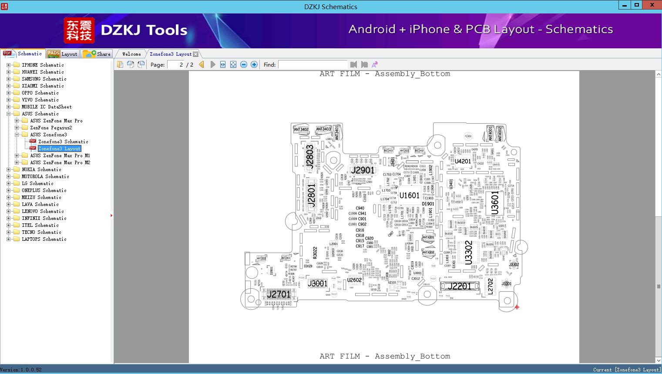Click the copy pages icon in toolbar
Viewport: 662px width, 374px height.
coord(120,64)
